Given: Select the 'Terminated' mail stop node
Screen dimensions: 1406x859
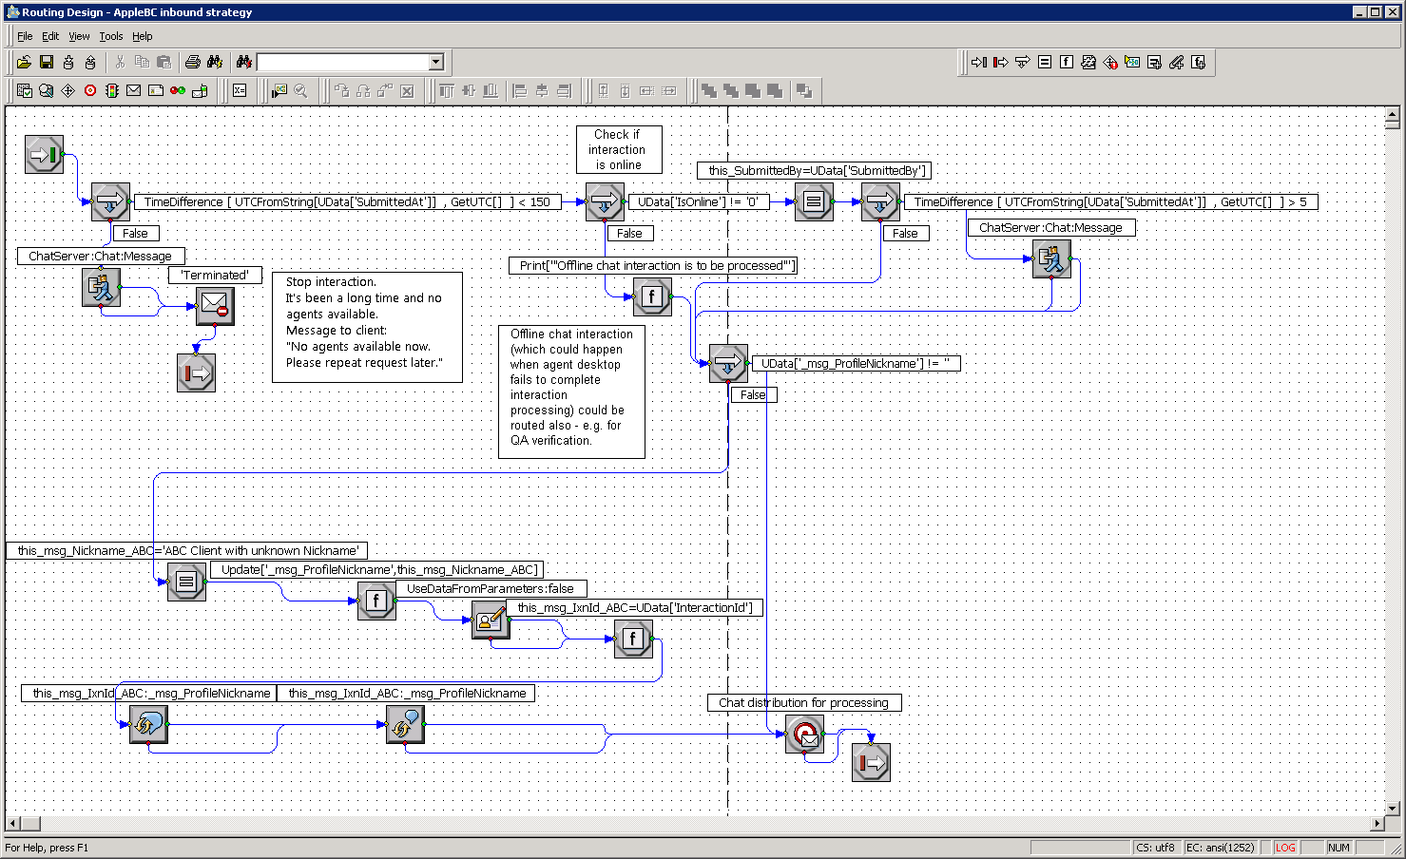Looking at the screenshot, I should [215, 306].
